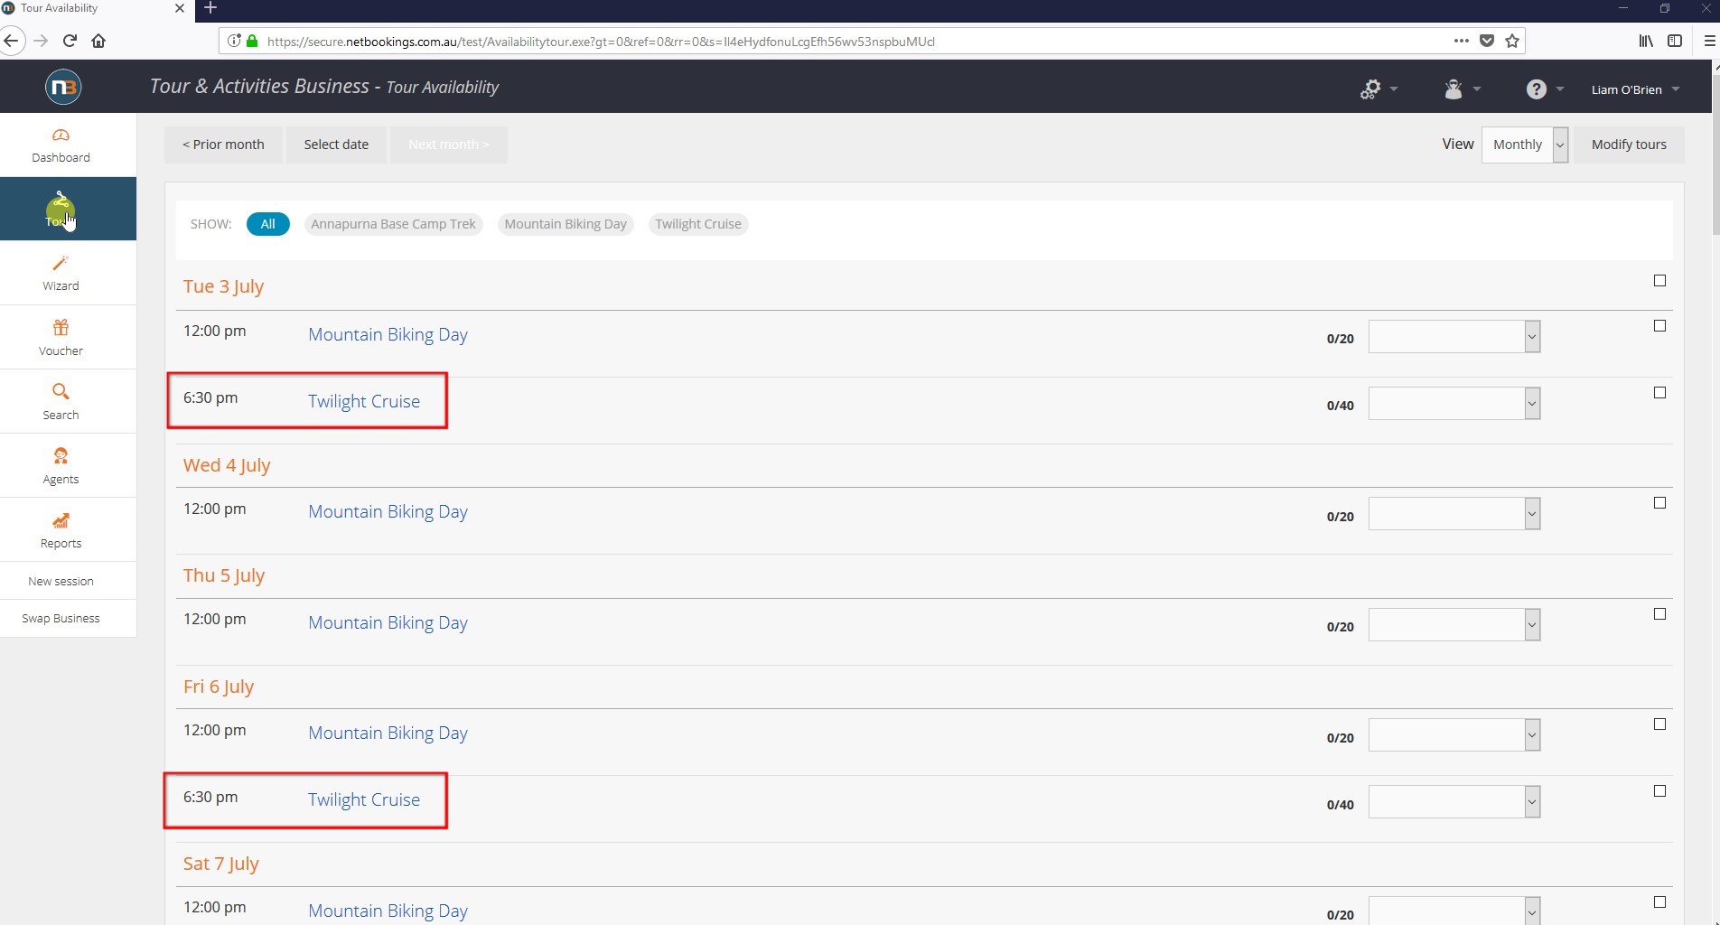Image resolution: width=1720 pixels, height=925 pixels.
Task: Tick checkbox for Wed 4 July Mountain Biking
Action: tap(1659, 503)
